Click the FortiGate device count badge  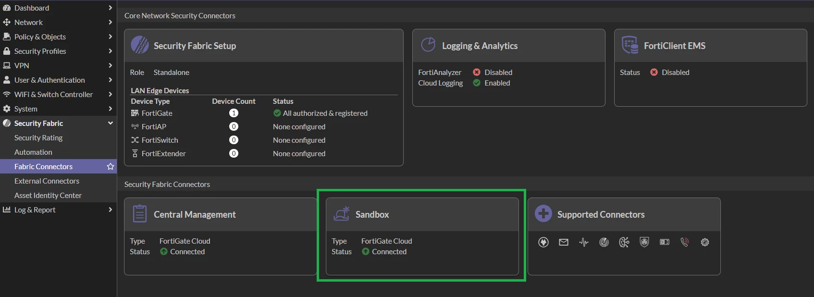[x=234, y=113]
